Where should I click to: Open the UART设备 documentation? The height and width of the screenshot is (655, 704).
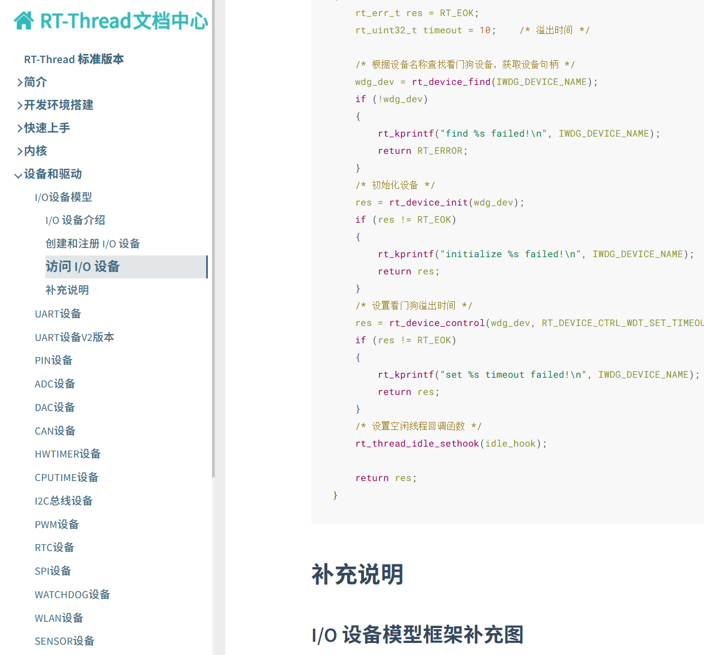(58, 314)
